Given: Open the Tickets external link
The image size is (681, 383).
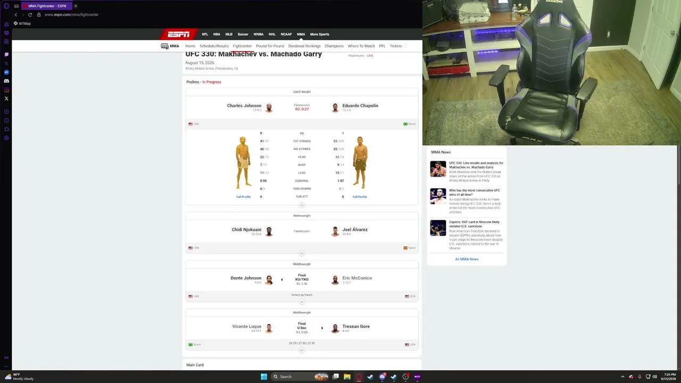Looking at the screenshot, I should pyautogui.click(x=397, y=46).
